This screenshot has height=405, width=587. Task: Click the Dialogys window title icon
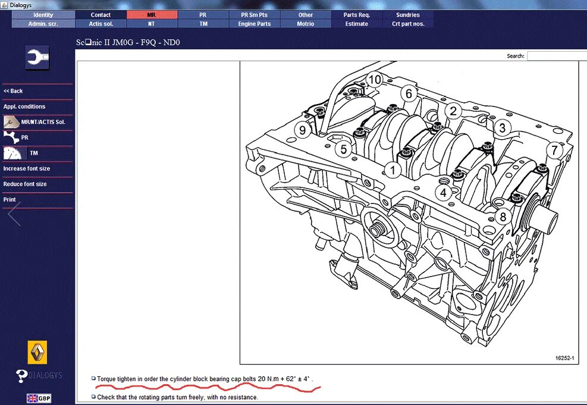4,5
